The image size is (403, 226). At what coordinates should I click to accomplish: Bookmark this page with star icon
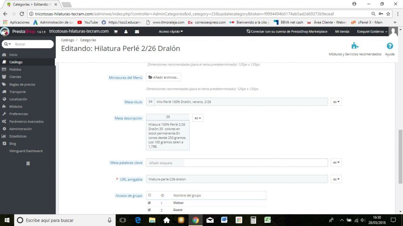tap(388, 14)
